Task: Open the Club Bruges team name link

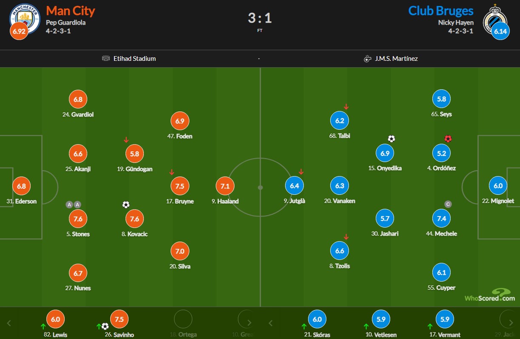Action: point(441,11)
